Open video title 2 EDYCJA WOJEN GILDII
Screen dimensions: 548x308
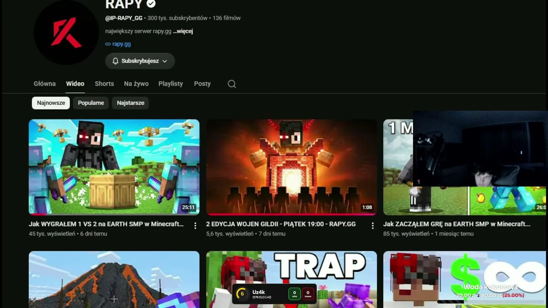281,224
